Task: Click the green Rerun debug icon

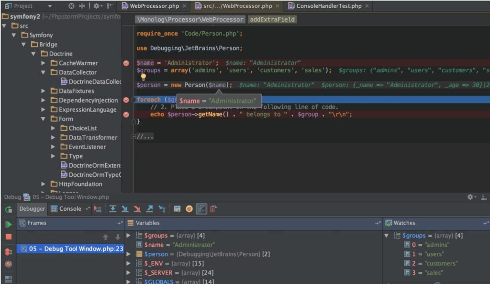Action: click(9, 210)
